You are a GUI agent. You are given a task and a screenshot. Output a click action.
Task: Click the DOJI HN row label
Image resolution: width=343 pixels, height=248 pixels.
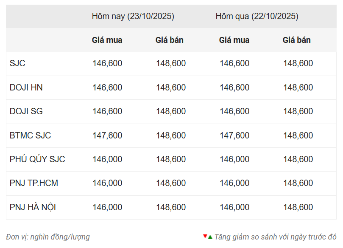click(26, 87)
